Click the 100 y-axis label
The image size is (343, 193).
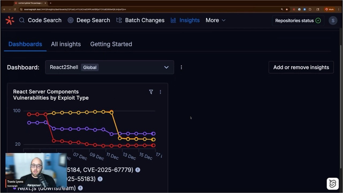coord(17,111)
